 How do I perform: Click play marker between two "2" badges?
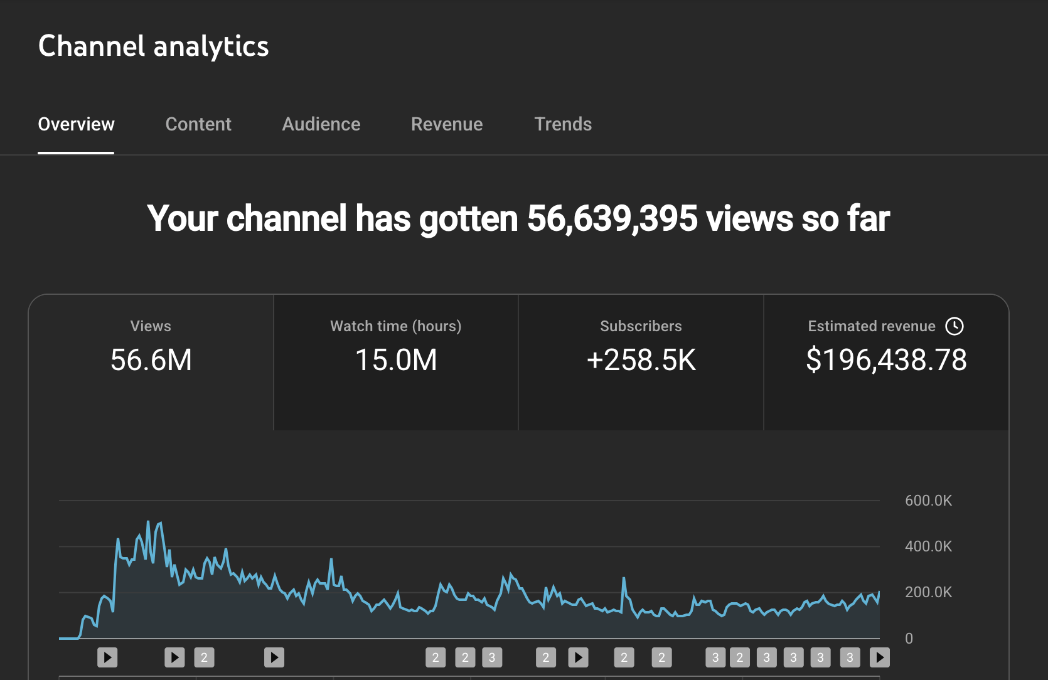(578, 657)
